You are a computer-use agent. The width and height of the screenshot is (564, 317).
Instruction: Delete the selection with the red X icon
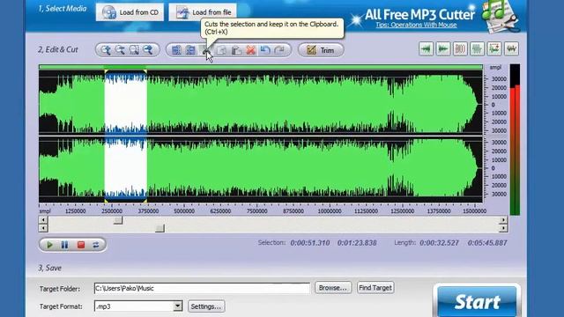250,50
